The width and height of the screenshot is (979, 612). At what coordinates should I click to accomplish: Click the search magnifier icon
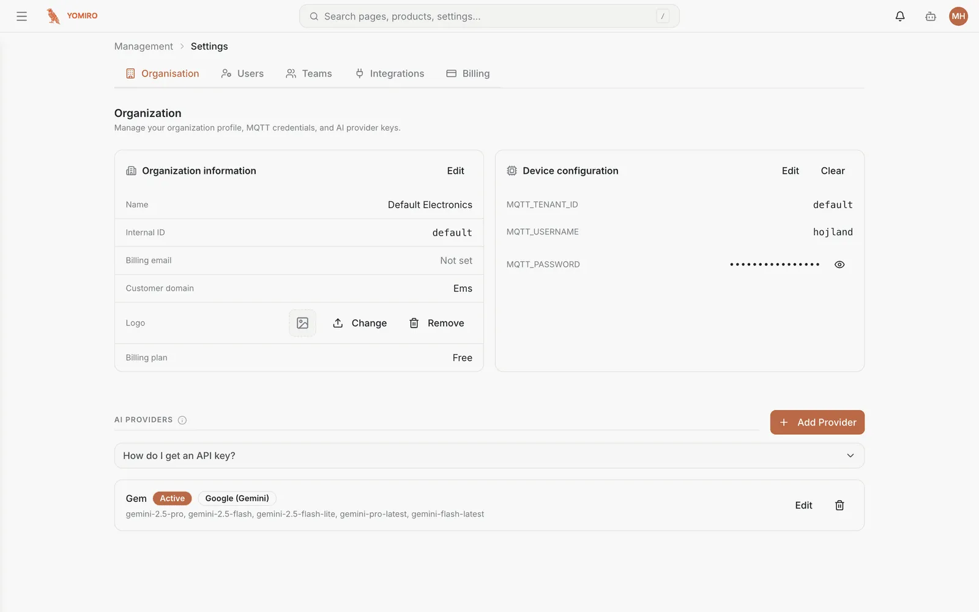[x=314, y=17]
